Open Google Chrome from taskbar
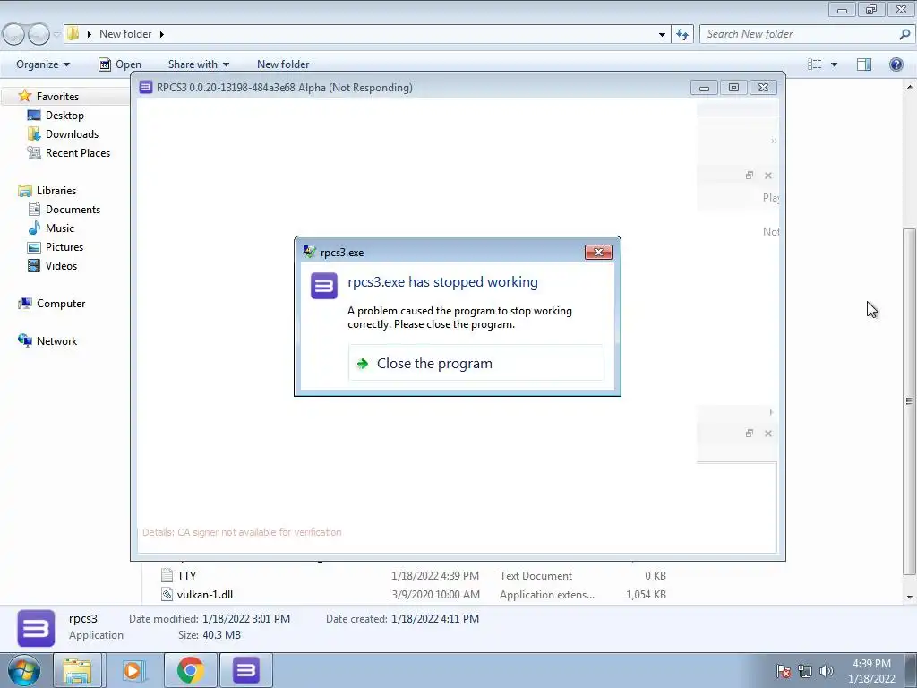 pyautogui.click(x=190, y=670)
